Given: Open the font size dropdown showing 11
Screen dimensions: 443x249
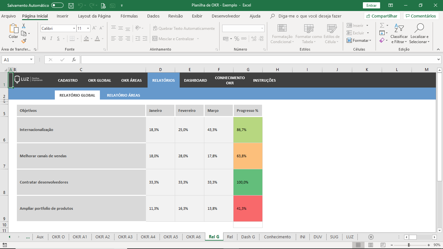Looking at the screenshot, I should tap(88, 29).
